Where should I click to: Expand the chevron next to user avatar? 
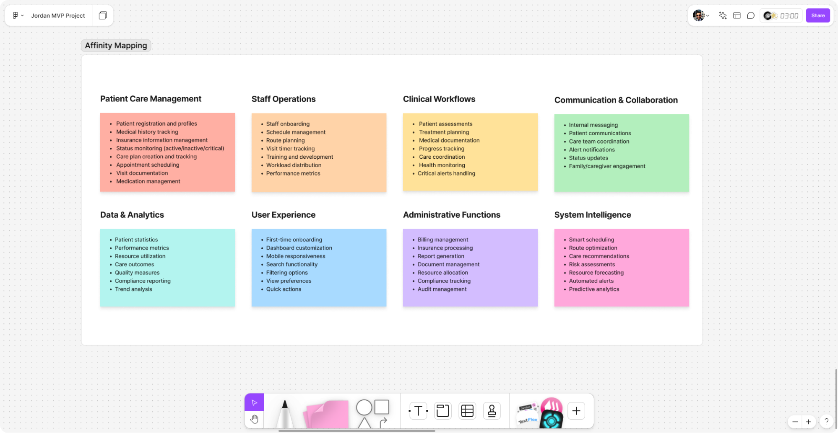[x=708, y=16]
